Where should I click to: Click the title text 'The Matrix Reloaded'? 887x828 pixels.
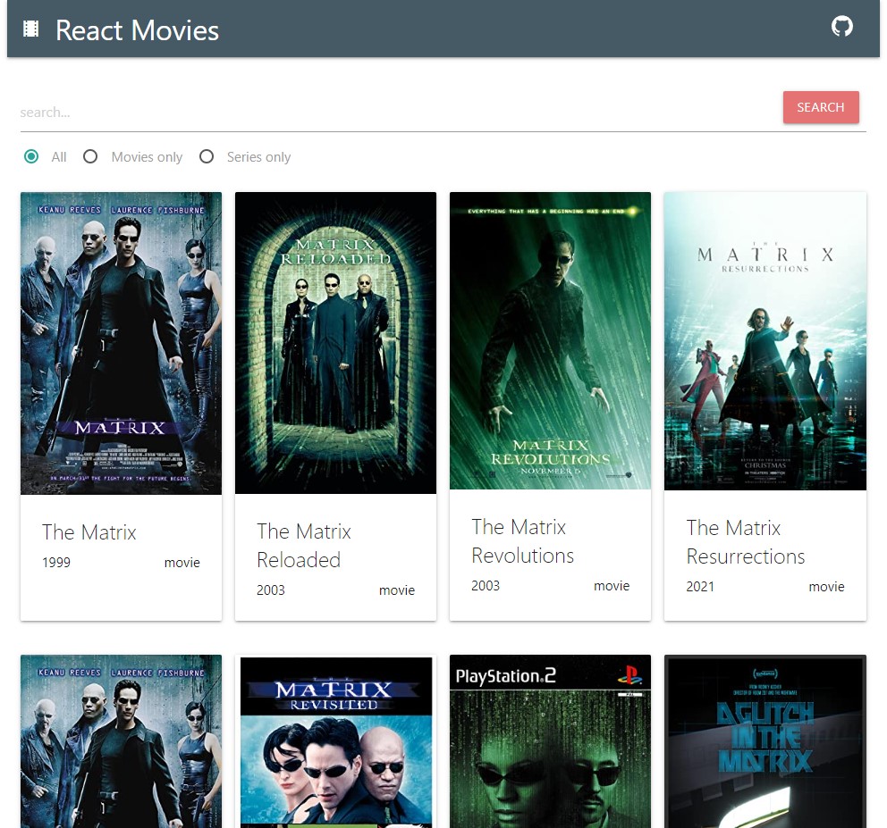pos(304,546)
